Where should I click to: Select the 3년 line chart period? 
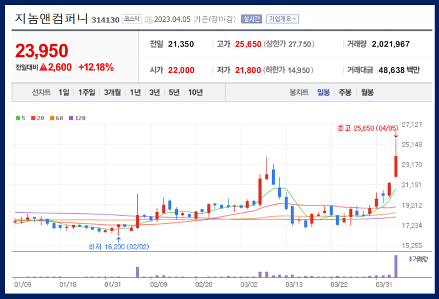coord(154,92)
